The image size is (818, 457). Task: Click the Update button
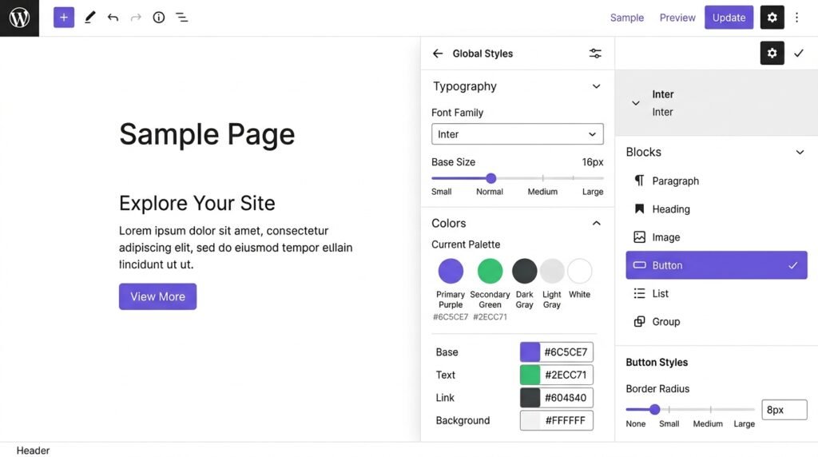729,18
